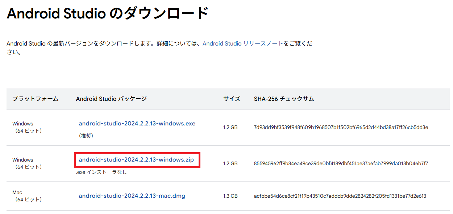Click the Mac (64 ビット) platform cell
Image resolution: width=453 pixels, height=214 pixels.
(27, 196)
